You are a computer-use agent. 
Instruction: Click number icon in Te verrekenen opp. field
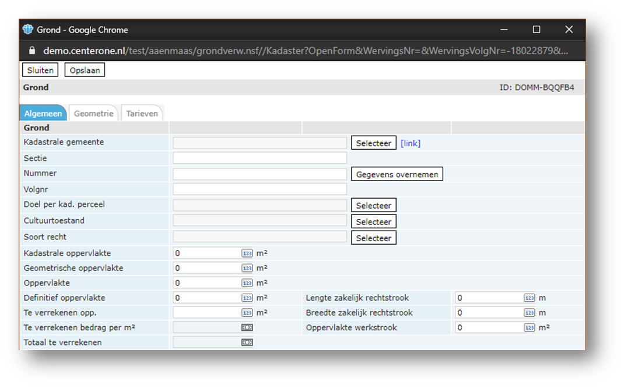247,313
